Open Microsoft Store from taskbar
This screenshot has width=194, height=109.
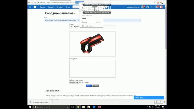(x=89, y=107)
